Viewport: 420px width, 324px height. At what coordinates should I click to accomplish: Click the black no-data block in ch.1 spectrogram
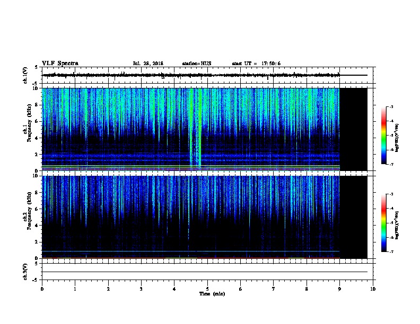point(354,129)
